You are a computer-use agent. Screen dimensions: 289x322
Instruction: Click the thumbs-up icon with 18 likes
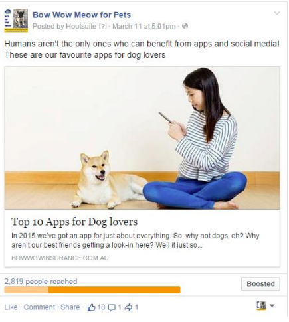click(x=96, y=307)
